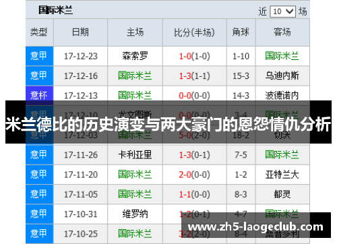Click 意甲 tag in 17-11-05 row
Screen dimensions: 337x244
point(39,194)
